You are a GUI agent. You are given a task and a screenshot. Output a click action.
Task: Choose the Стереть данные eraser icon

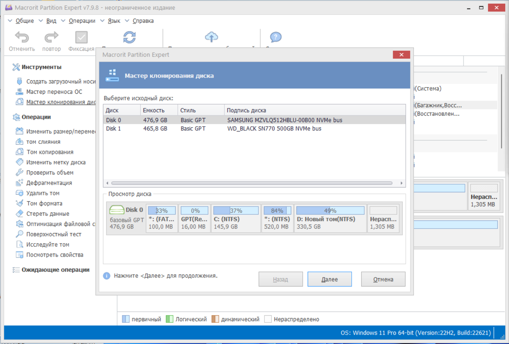click(x=19, y=214)
